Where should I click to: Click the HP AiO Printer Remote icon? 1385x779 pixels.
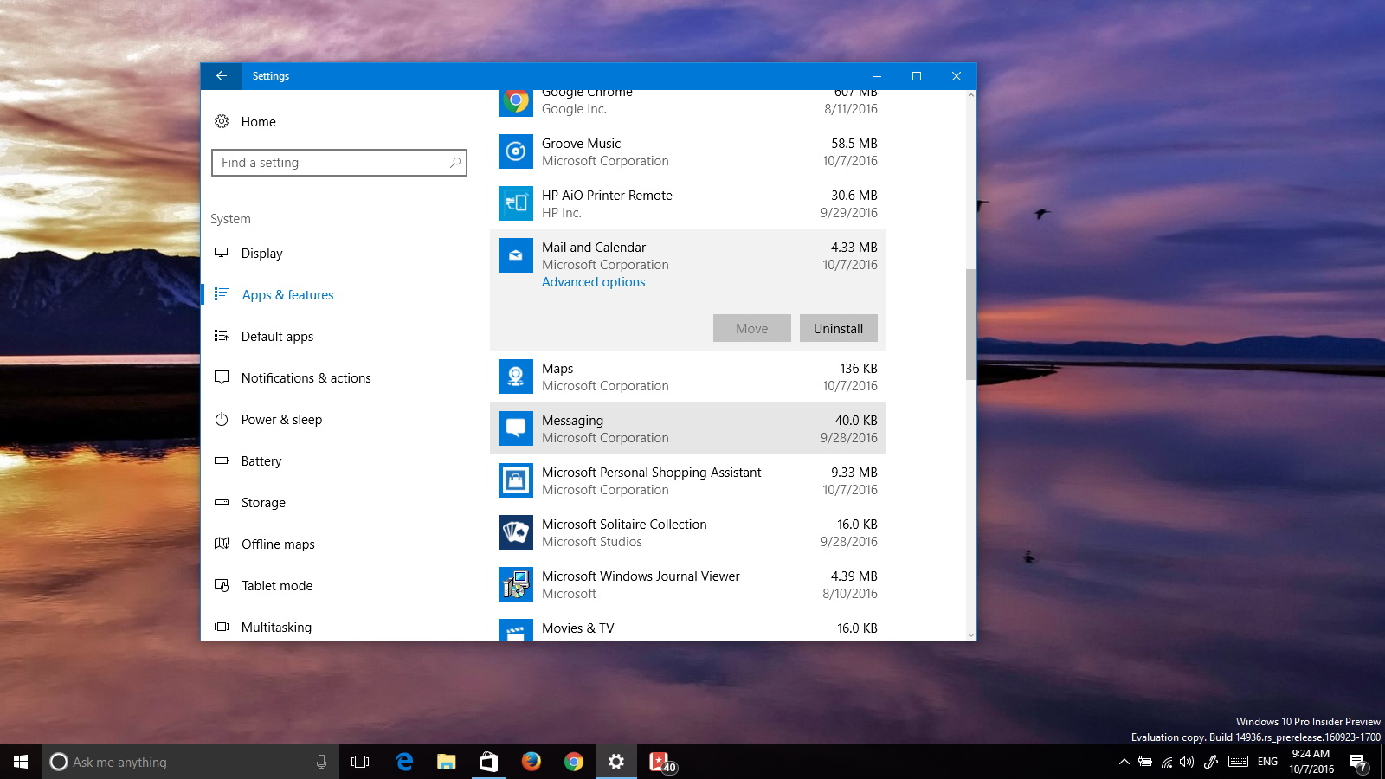pyautogui.click(x=516, y=203)
